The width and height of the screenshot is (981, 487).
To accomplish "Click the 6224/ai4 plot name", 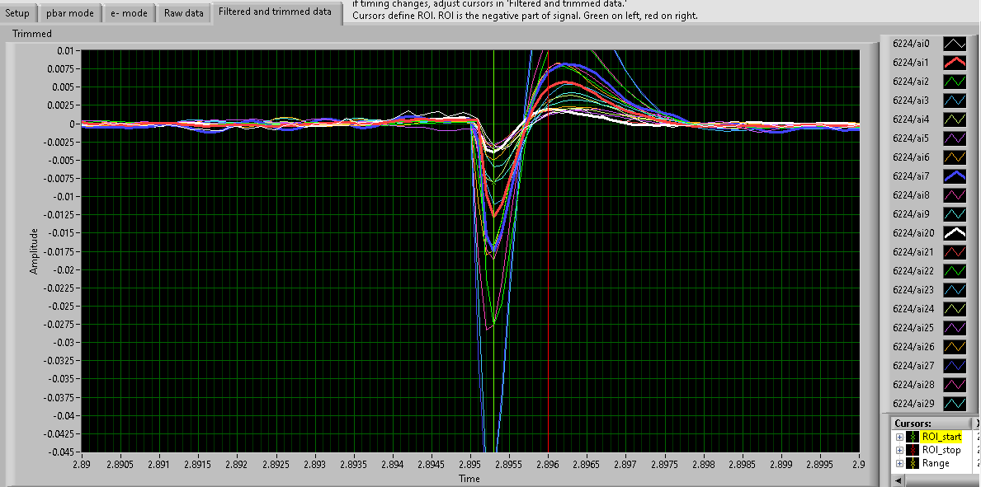I will click(x=912, y=119).
